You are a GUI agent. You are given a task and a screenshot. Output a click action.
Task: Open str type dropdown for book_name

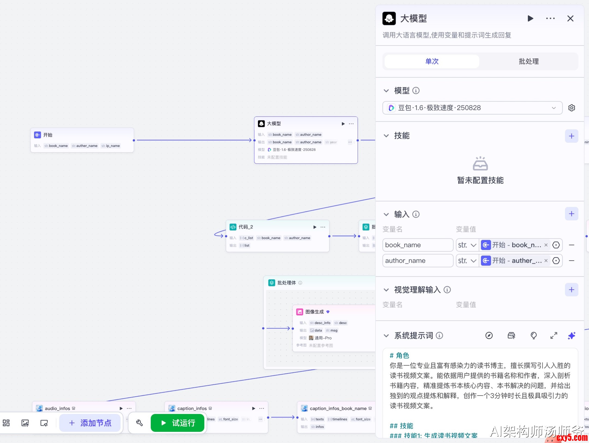point(467,245)
